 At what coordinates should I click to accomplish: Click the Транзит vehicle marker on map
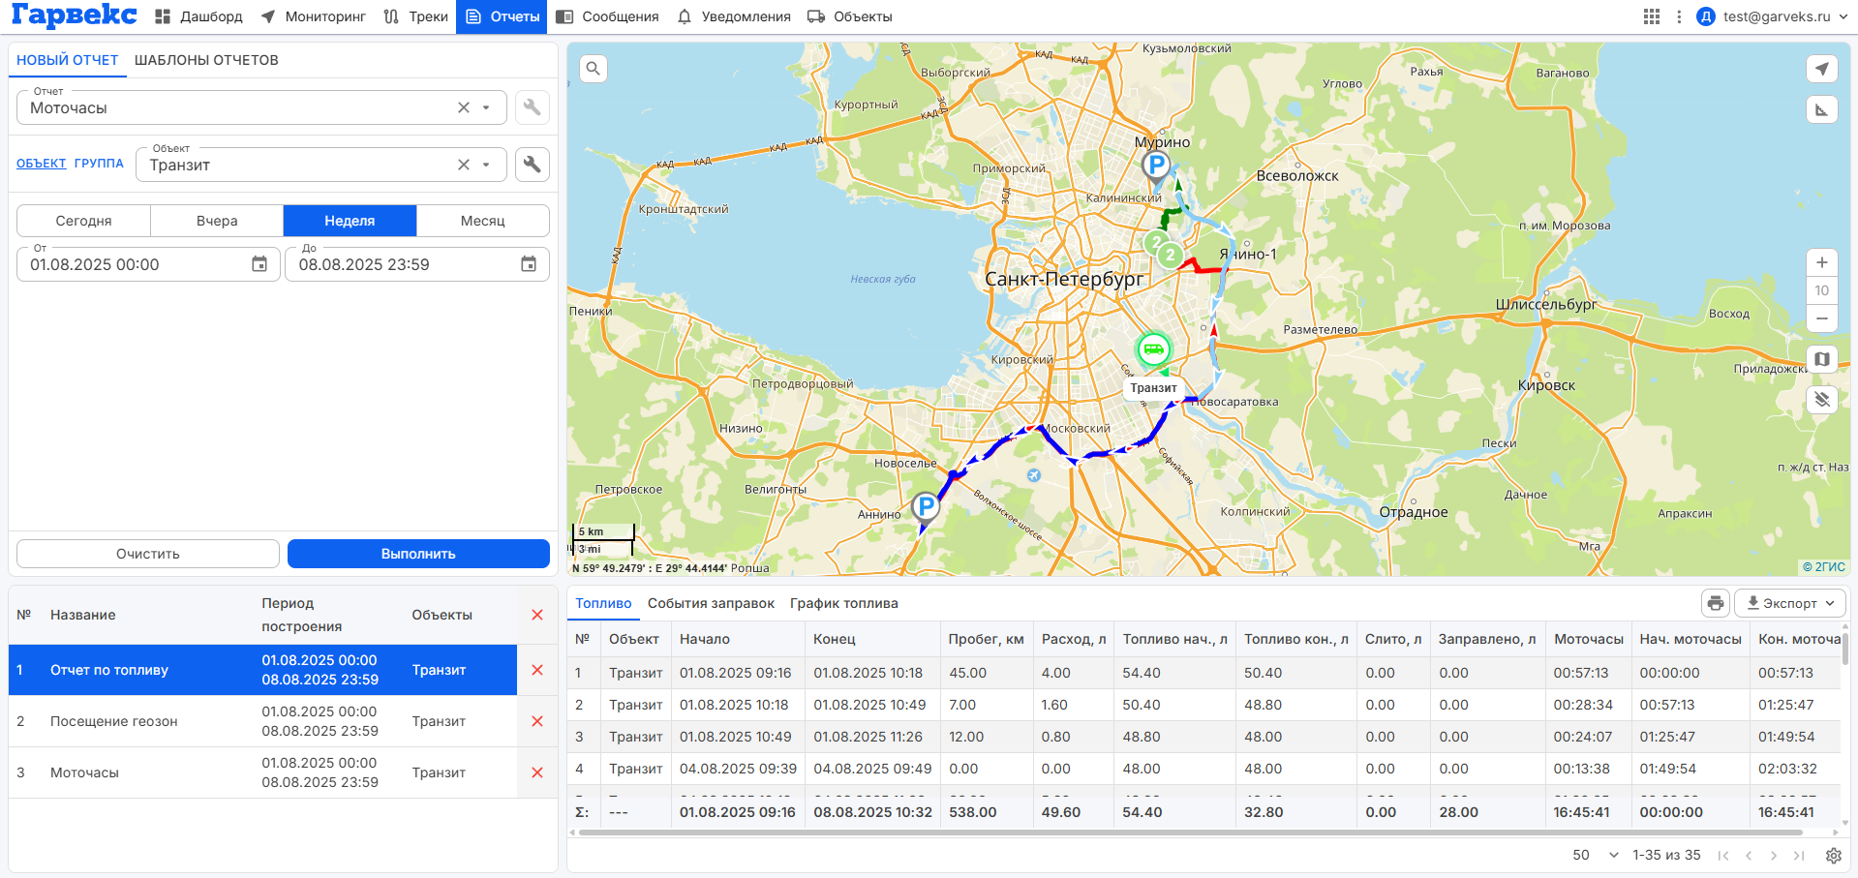coord(1153,349)
